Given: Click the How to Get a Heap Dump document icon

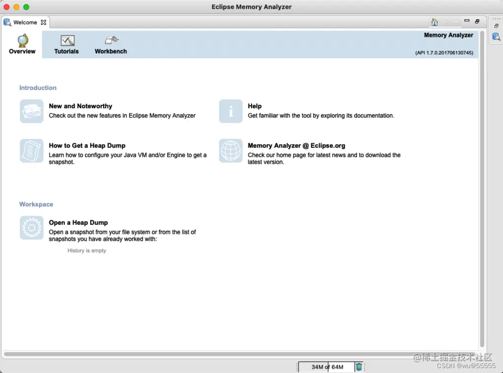Looking at the screenshot, I should click(32, 151).
